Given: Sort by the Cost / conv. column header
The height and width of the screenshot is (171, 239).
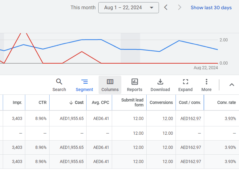Looking at the screenshot, I should [x=190, y=102].
